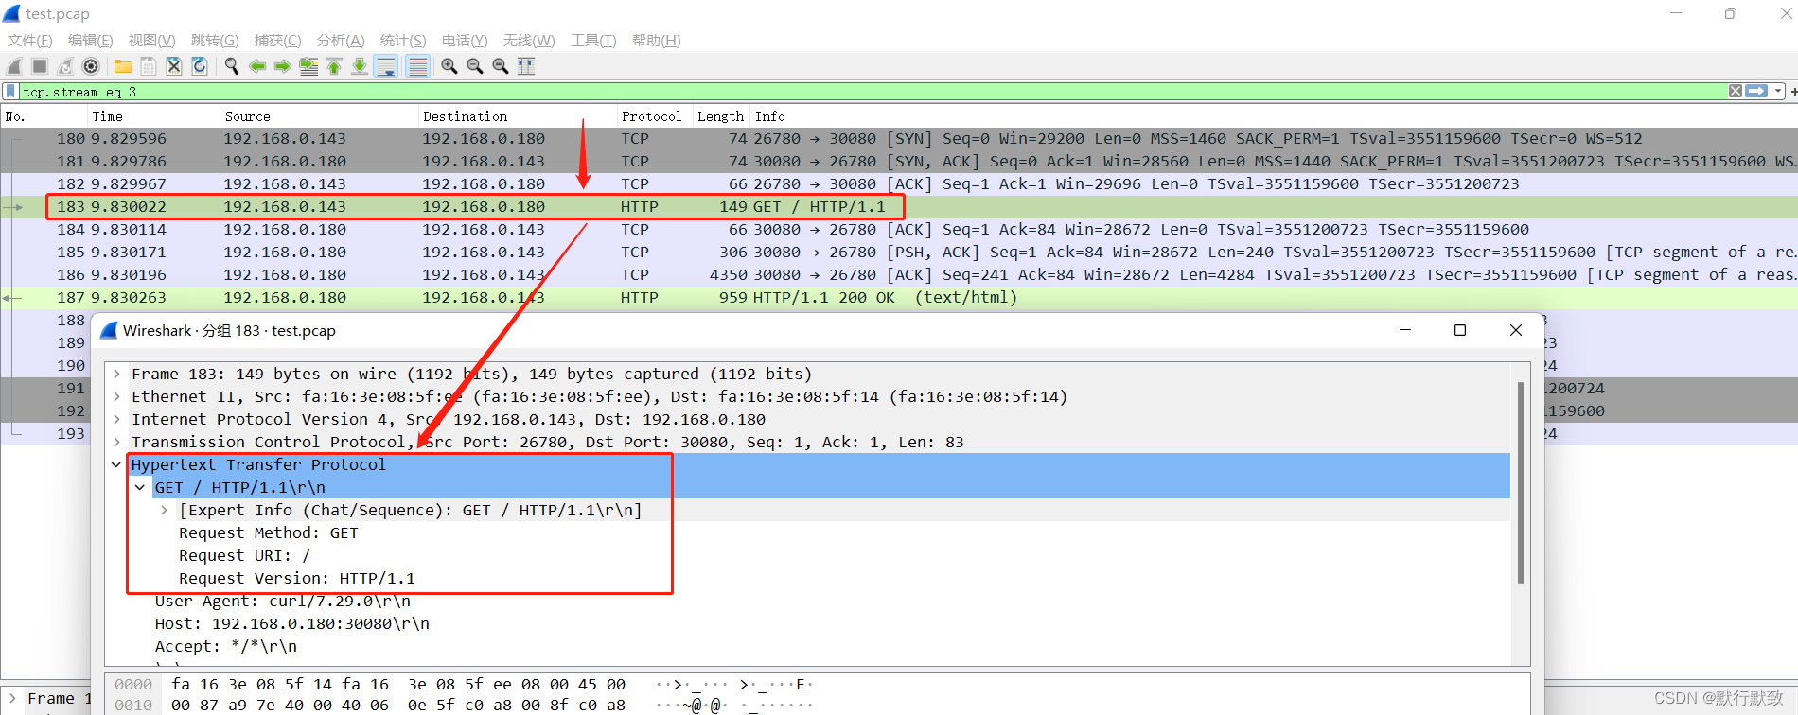Zoom in packet text
The width and height of the screenshot is (1798, 715).
[449, 66]
